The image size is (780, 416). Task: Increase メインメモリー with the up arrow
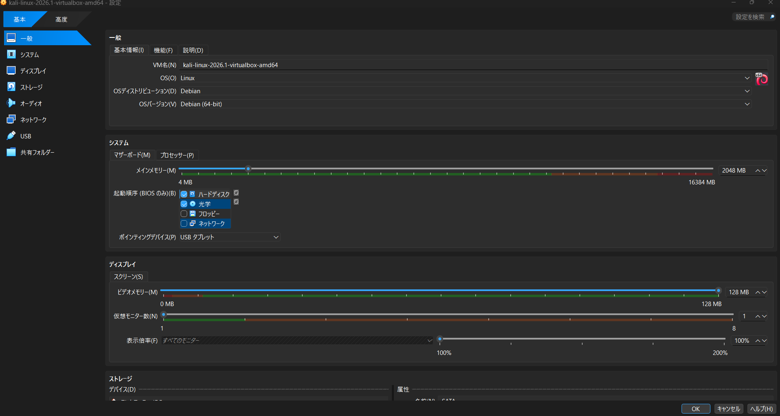point(758,171)
